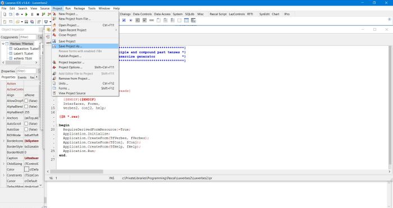393x208 pixels.
Task: Choose Forms entry in Project menu
Action: [85, 89]
